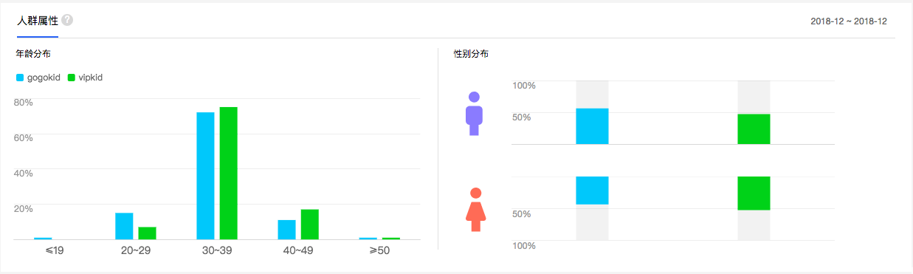The image size is (913, 274).
Task: Click the vipkid female percentage bar
Action: click(x=754, y=193)
